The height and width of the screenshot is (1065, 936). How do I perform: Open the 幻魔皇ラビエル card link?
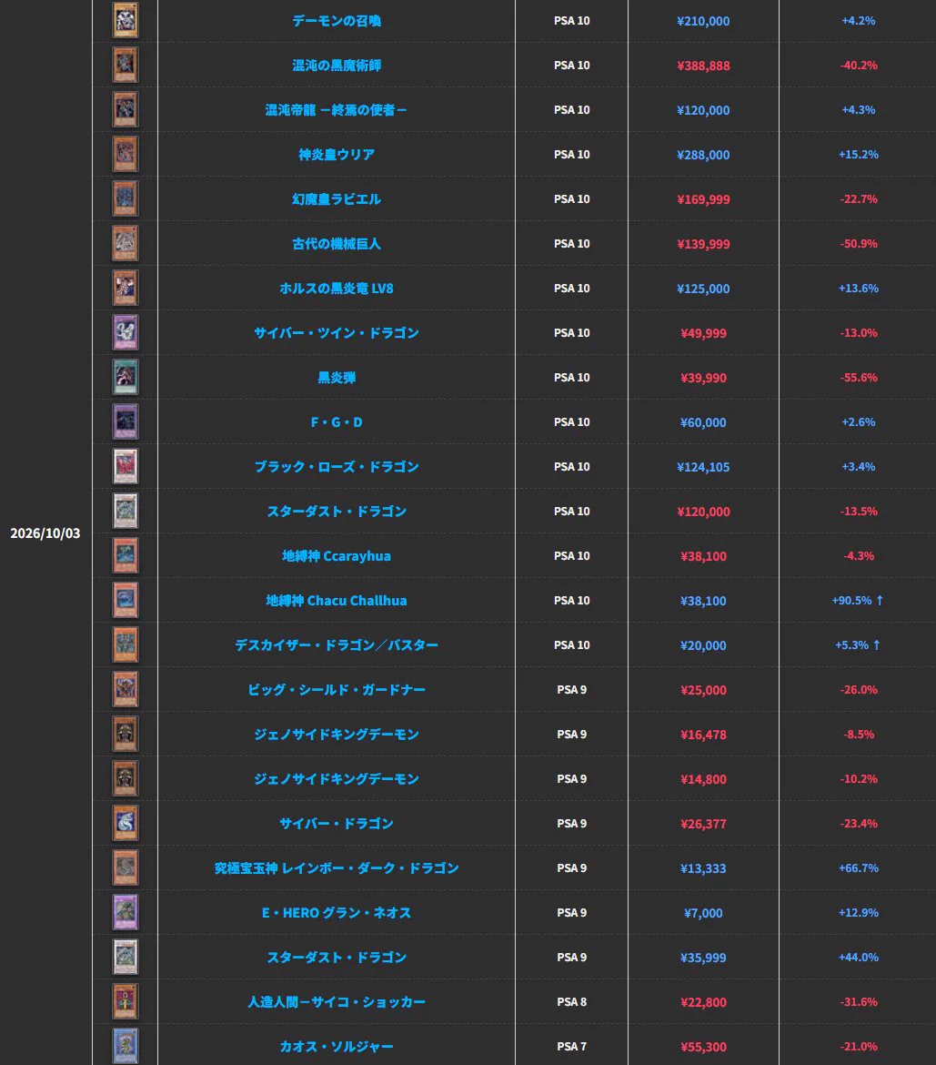[x=336, y=199]
